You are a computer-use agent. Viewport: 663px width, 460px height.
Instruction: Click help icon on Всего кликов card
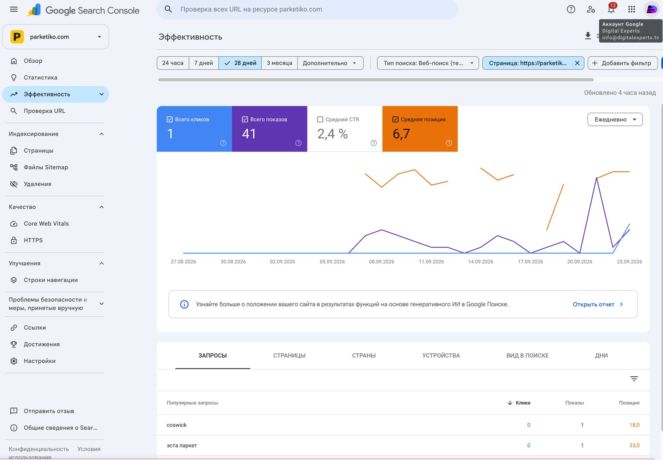(223, 143)
